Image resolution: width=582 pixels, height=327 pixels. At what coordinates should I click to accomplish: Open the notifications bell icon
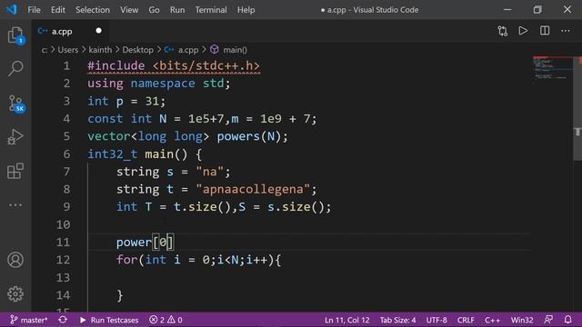click(567, 320)
